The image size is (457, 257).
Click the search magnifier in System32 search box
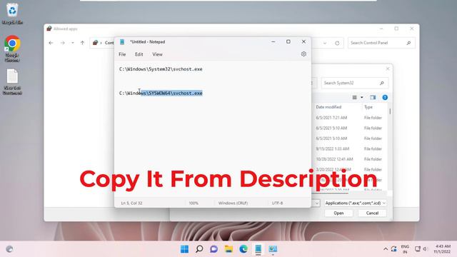tap(382, 83)
